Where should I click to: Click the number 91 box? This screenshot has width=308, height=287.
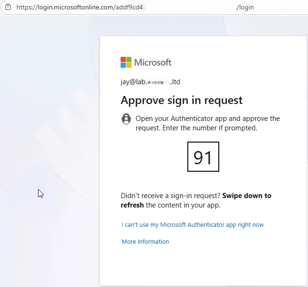[203, 157]
